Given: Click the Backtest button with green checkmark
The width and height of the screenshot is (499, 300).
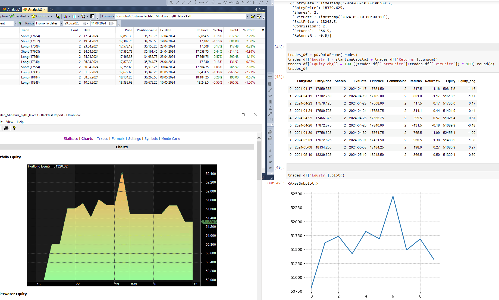Looking at the screenshot, I should (18, 16).
